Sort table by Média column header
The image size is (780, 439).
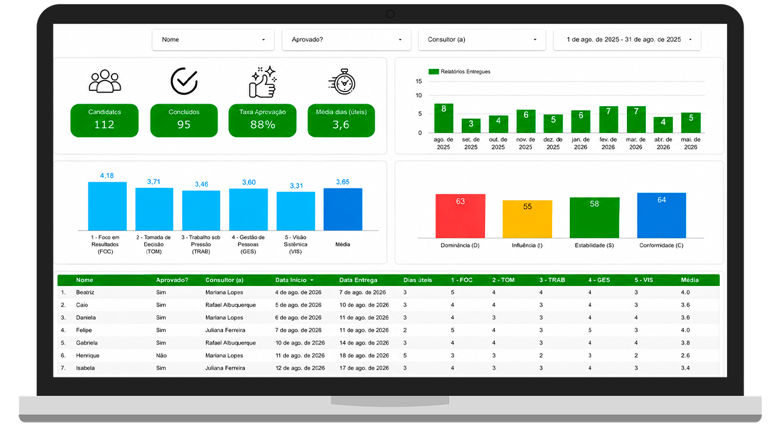pos(690,280)
